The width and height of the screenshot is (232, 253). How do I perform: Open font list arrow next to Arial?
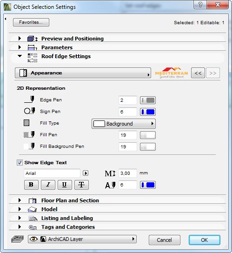(x=86, y=173)
